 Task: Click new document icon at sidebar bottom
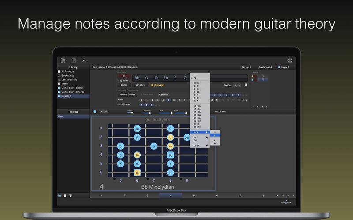pos(65,195)
